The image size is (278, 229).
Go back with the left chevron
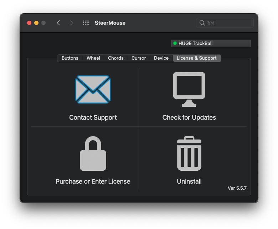point(59,23)
